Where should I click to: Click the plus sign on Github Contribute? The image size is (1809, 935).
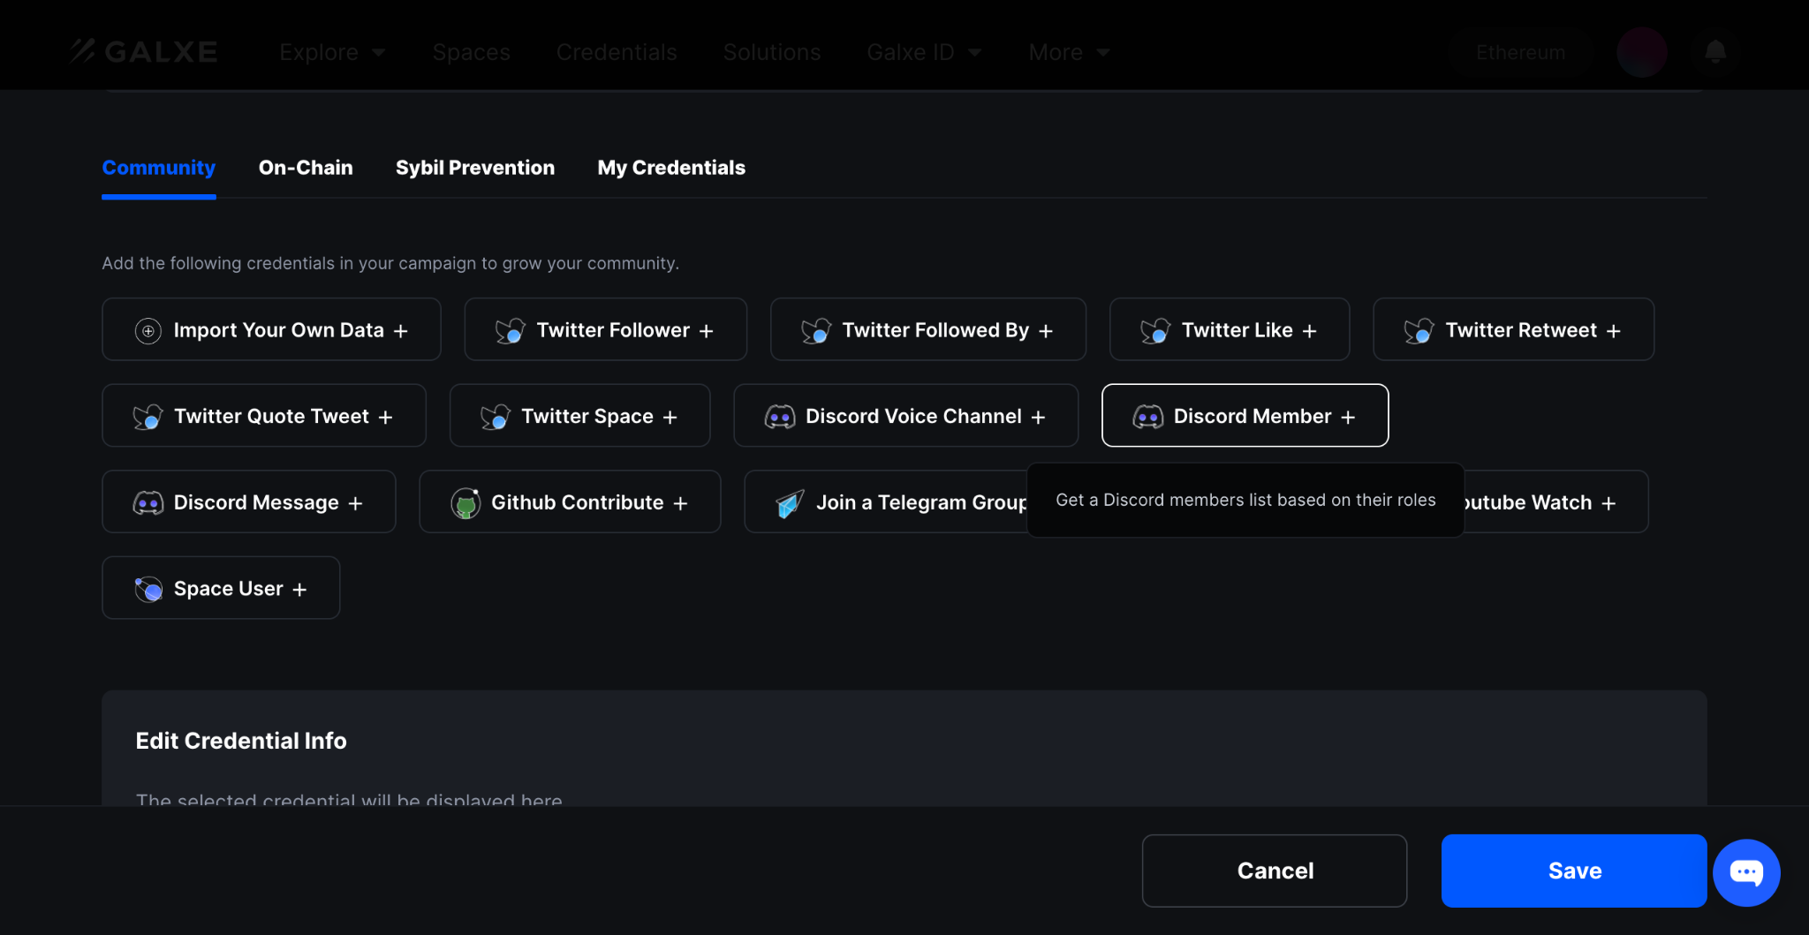[680, 503]
